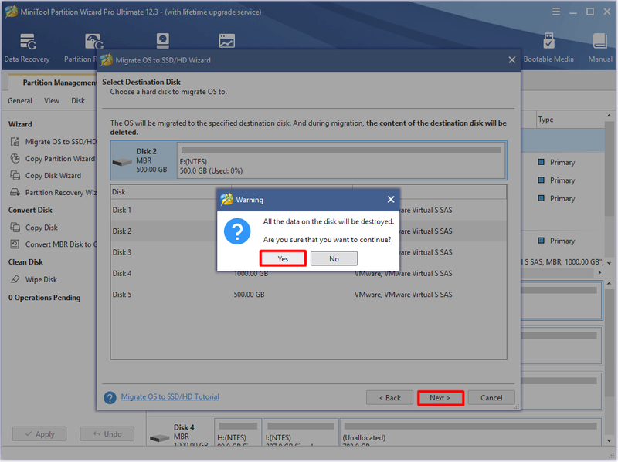
Task: Close the Migrate OS to SSD/HD Wizard window
Action: 511,60
